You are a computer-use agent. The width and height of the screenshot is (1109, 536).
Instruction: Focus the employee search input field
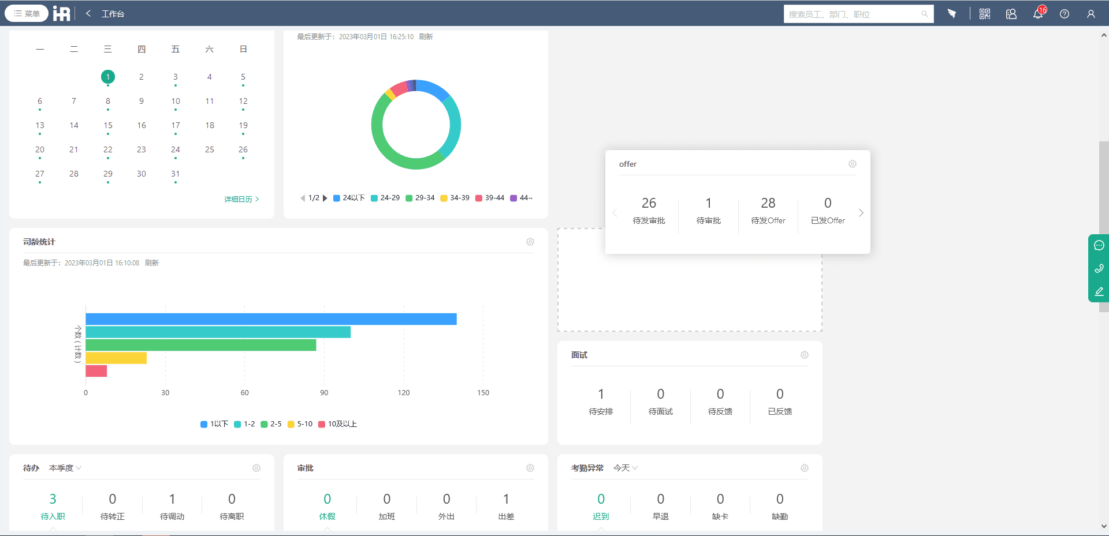click(x=852, y=14)
